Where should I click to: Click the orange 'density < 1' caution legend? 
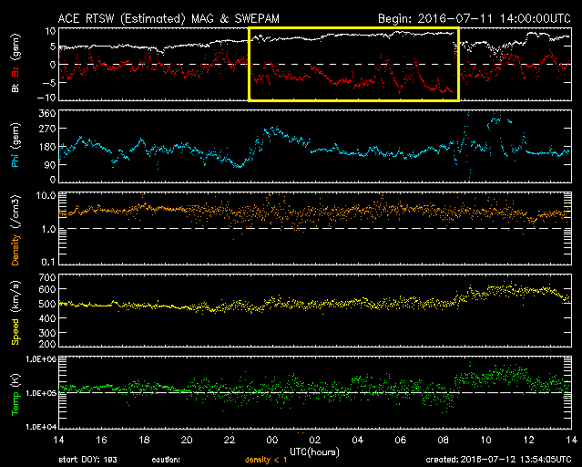[268, 459]
